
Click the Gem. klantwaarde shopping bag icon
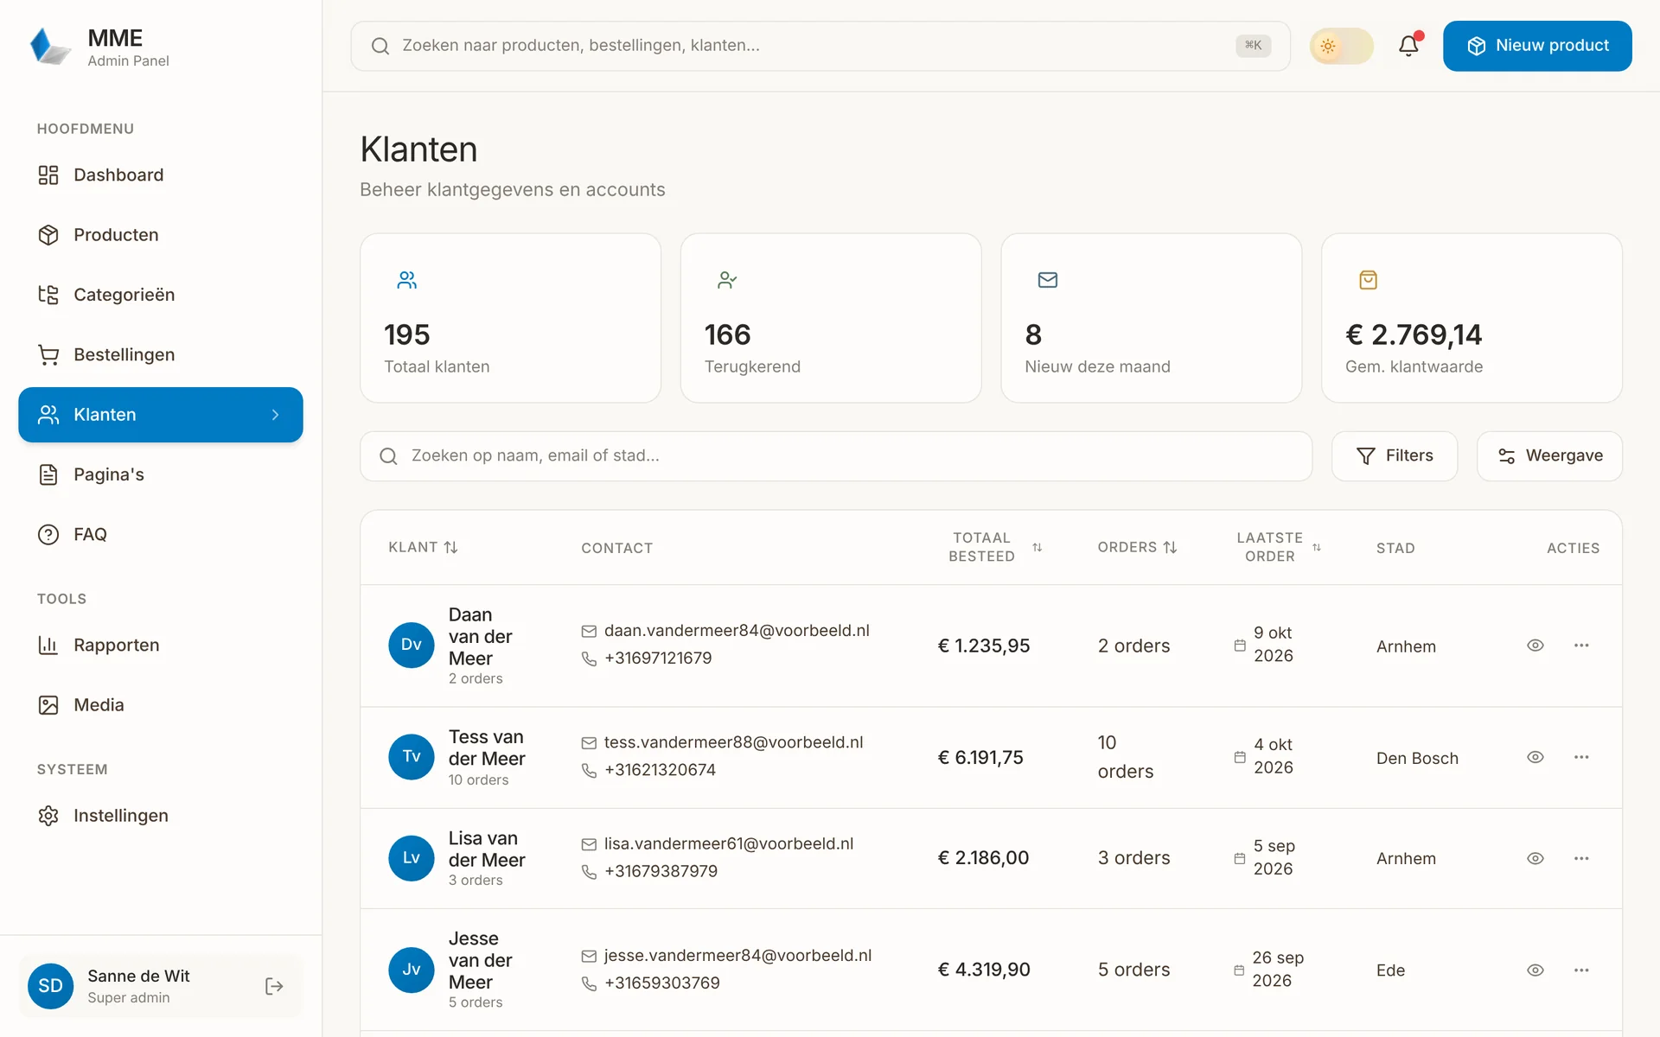[x=1369, y=280]
